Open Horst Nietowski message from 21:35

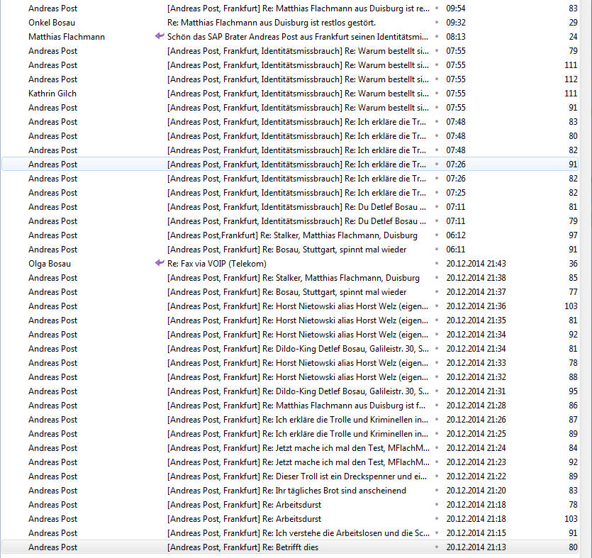298,320
